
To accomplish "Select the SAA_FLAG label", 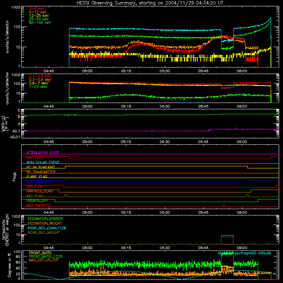I will tap(35, 186).
